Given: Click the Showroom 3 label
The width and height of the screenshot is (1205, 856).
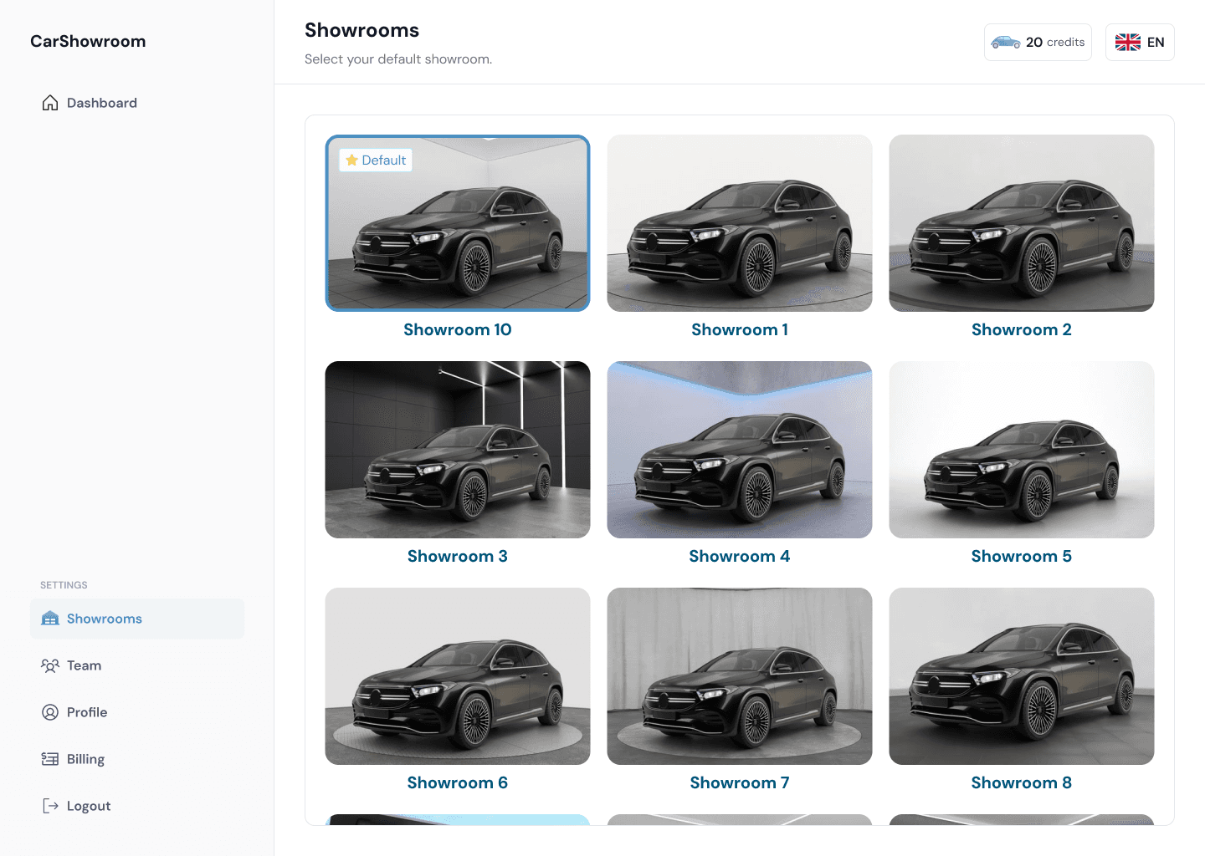Looking at the screenshot, I should 458,556.
